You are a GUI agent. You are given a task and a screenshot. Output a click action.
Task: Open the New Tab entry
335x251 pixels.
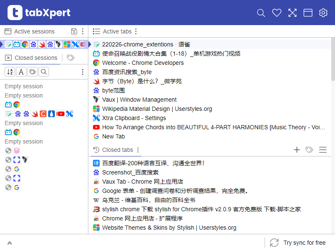210,136
